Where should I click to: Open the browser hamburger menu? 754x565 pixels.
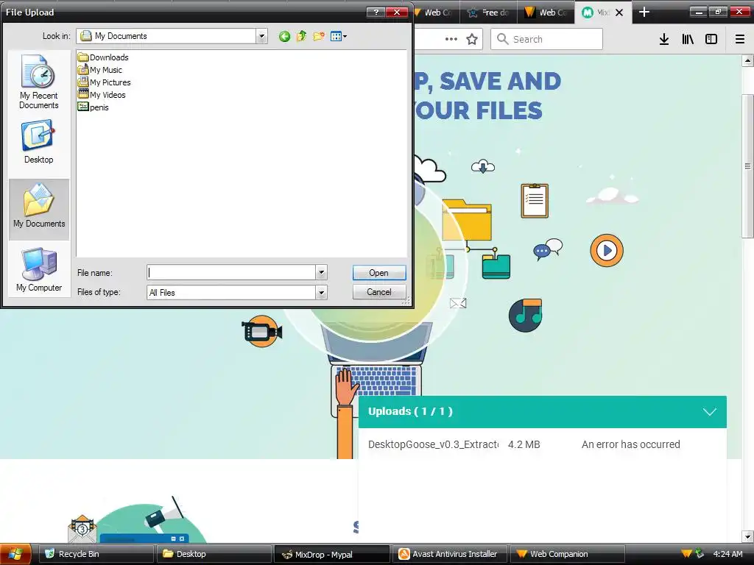pos(739,39)
